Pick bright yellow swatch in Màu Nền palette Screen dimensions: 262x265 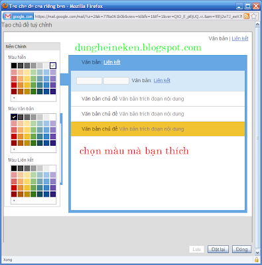click(27, 85)
